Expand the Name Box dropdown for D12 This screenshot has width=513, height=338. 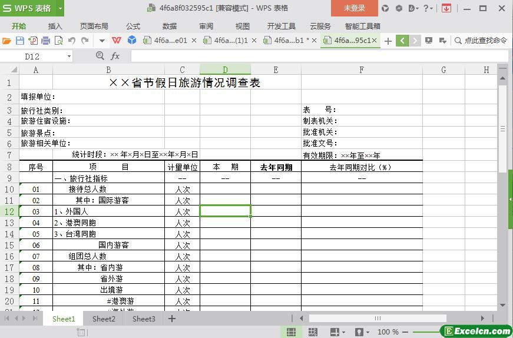[69, 56]
